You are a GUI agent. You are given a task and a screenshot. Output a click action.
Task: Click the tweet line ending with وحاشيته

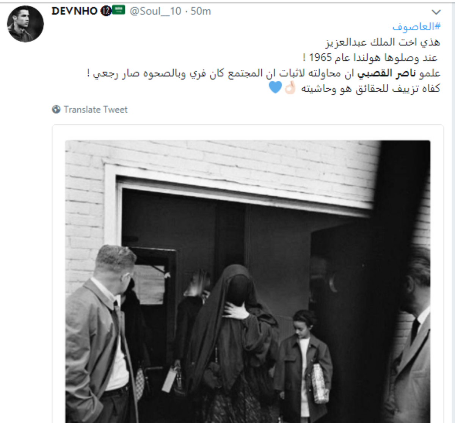click(x=355, y=88)
